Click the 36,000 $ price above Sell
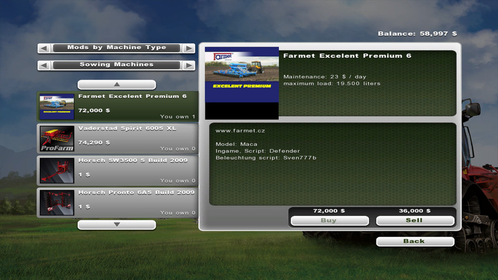 point(415,211)
